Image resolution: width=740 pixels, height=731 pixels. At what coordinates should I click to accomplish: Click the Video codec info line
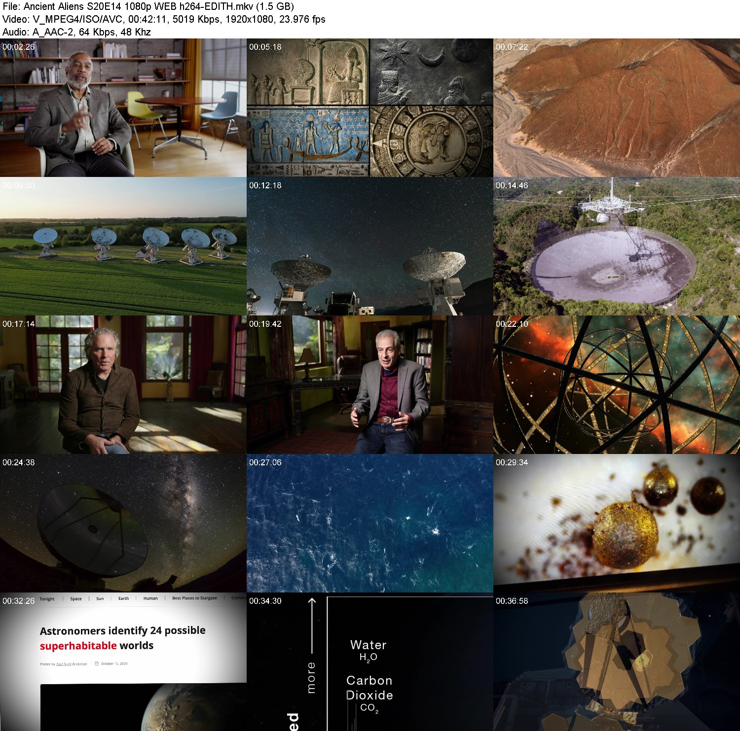pyautogui.click(x=164, y=19)
